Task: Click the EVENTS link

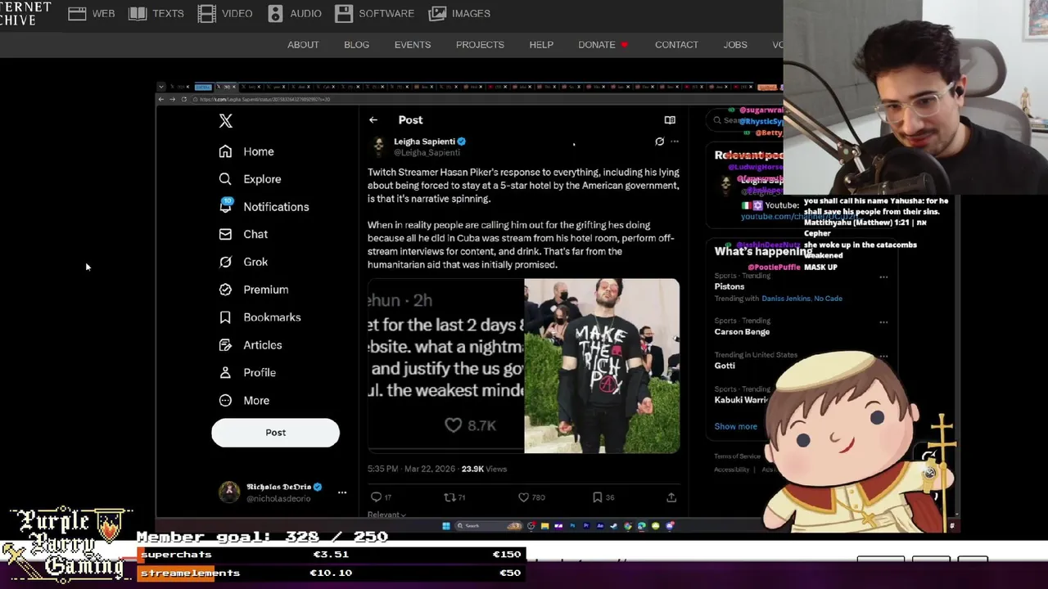Action: point(413,45)
